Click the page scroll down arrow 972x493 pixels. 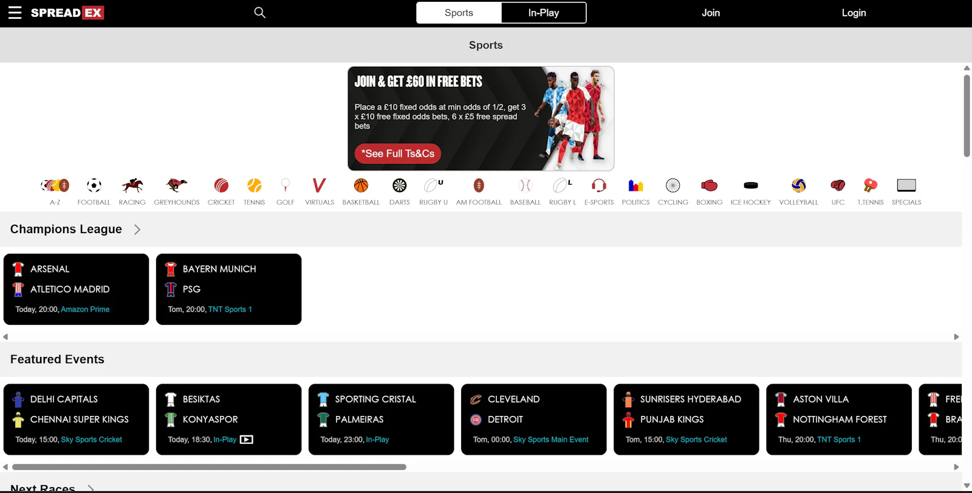click(x=967, y=486)
